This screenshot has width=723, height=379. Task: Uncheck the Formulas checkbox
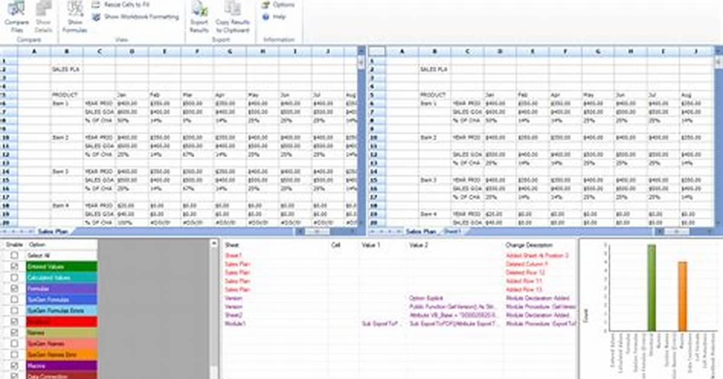click(15, 288)
